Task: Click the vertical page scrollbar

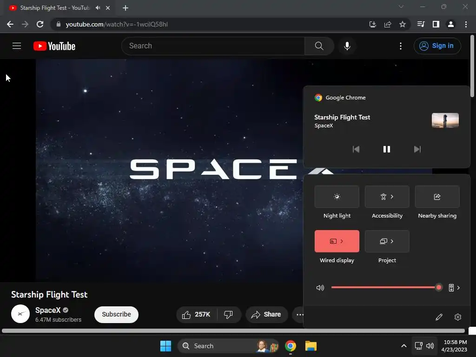Action: [472, 66]
